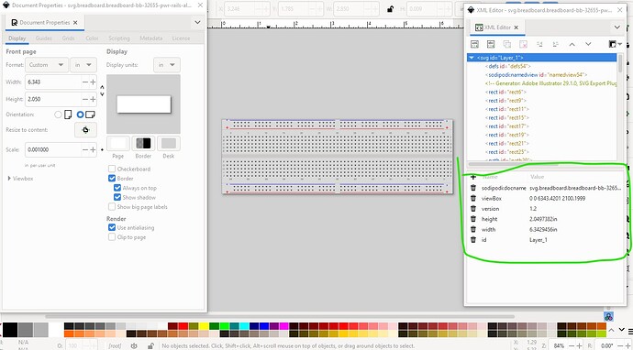Viewport: 633px width, 350px height.
Task: Open the Format Custom dropdown
Action: [x=47, y=65]
